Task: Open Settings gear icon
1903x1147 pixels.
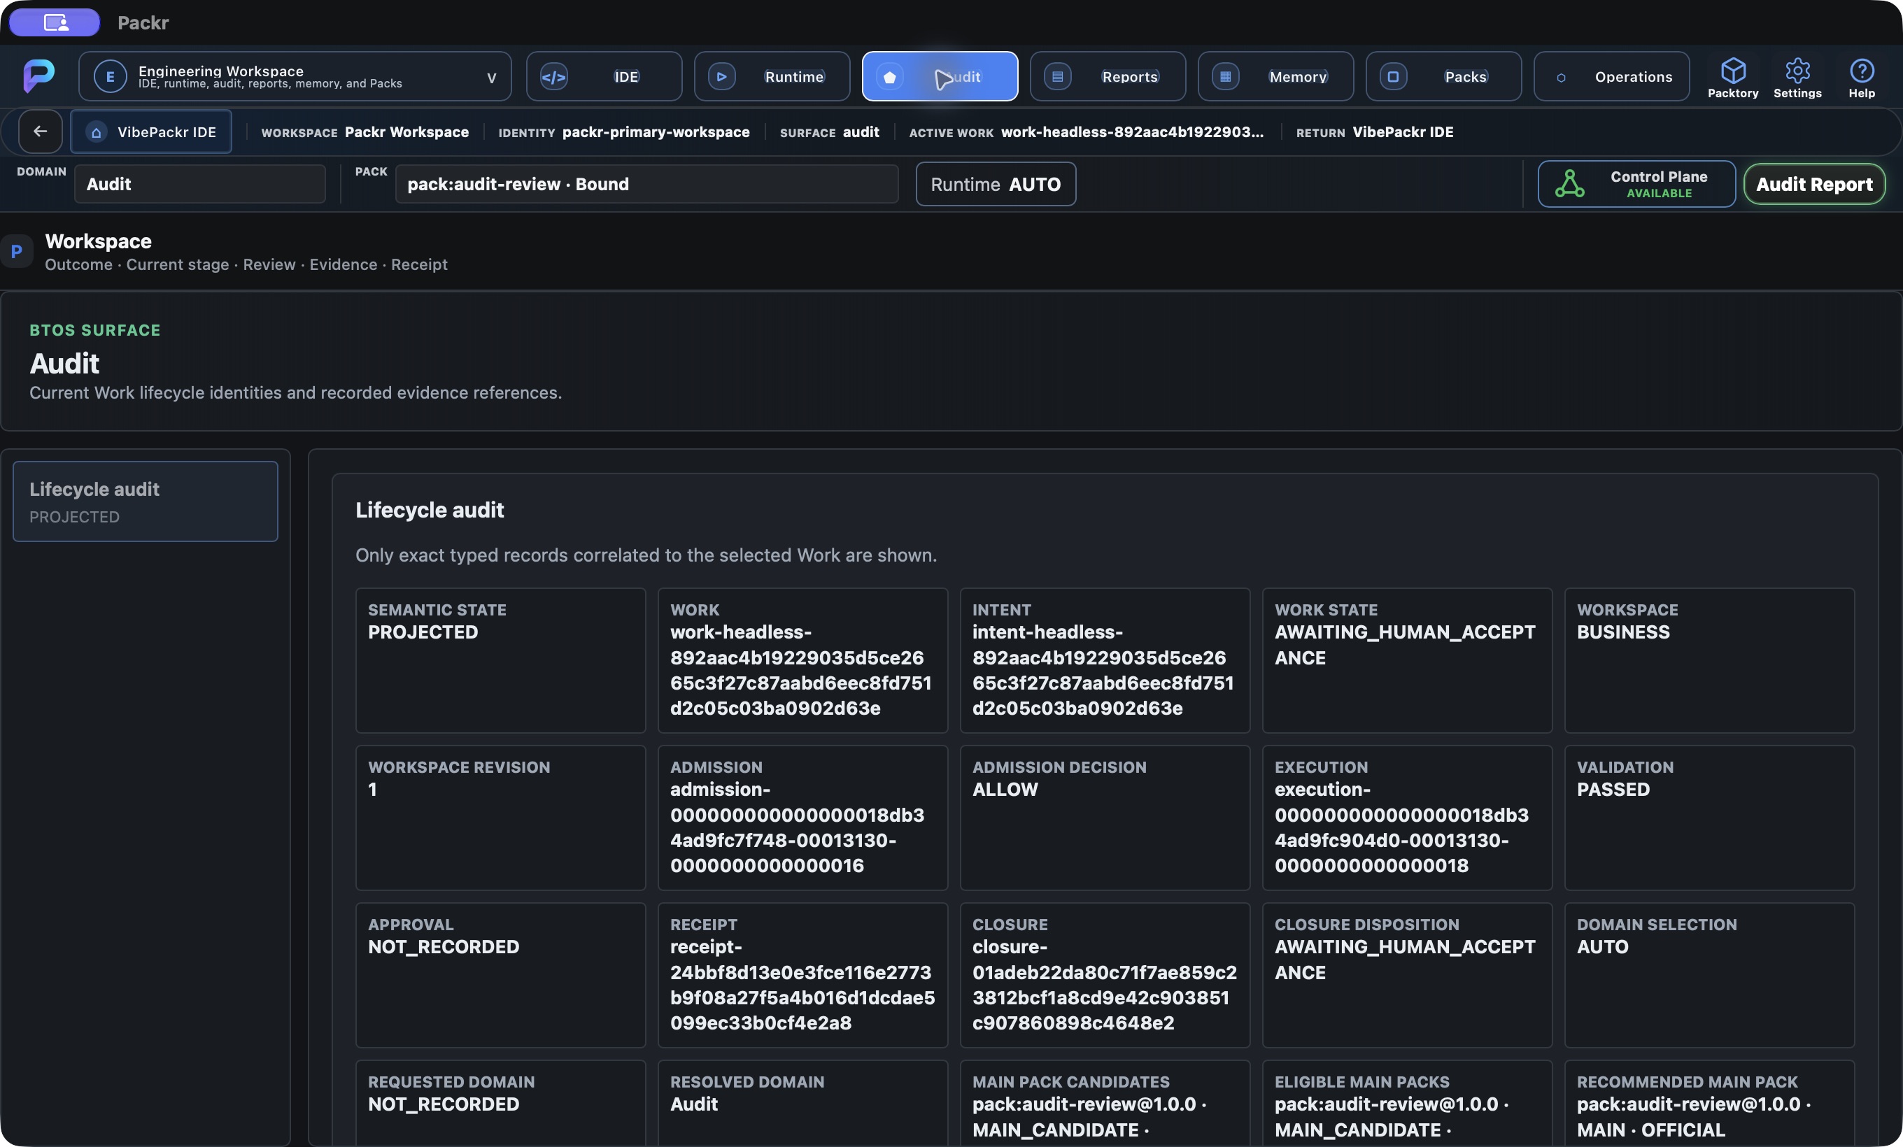Action: pos(1797,71)
